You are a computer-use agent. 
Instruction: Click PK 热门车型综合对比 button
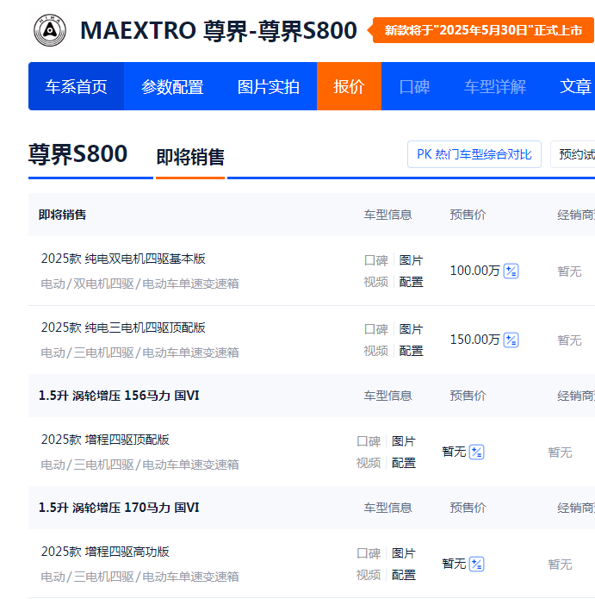(x=474, y=154)
